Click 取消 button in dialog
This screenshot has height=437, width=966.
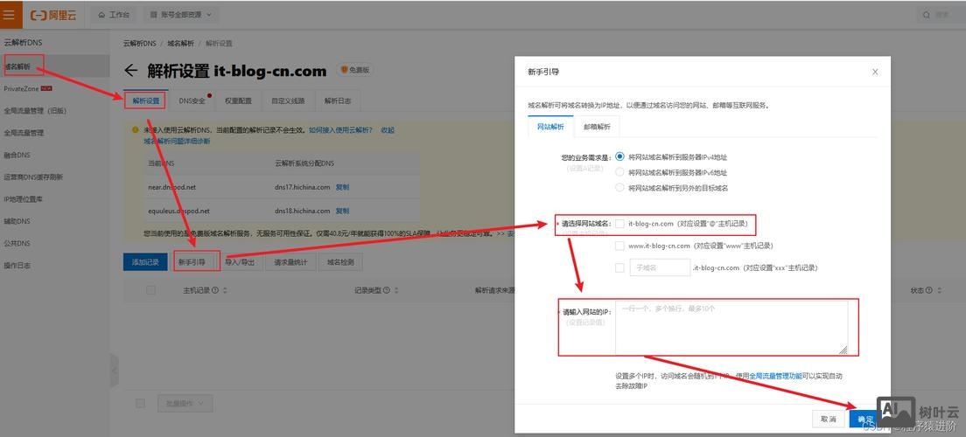coord(828,420)
